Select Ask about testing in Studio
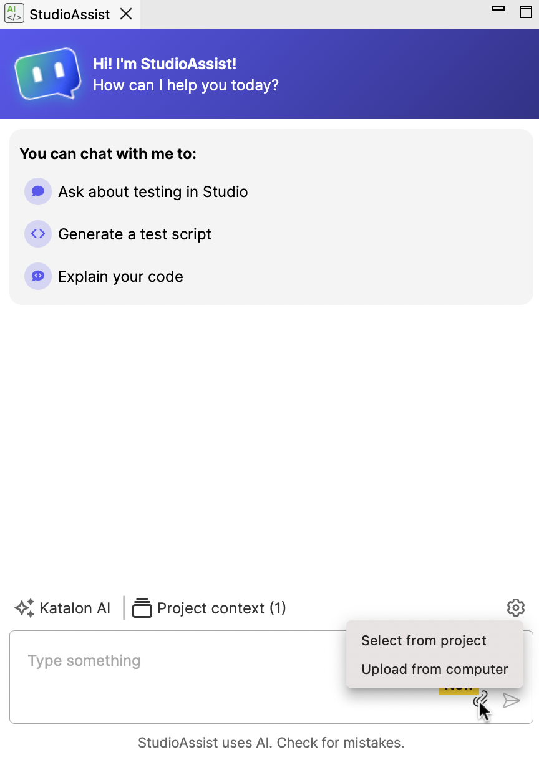Image resolution: width=539 pixels, height=760 pixels. (153, 191)
